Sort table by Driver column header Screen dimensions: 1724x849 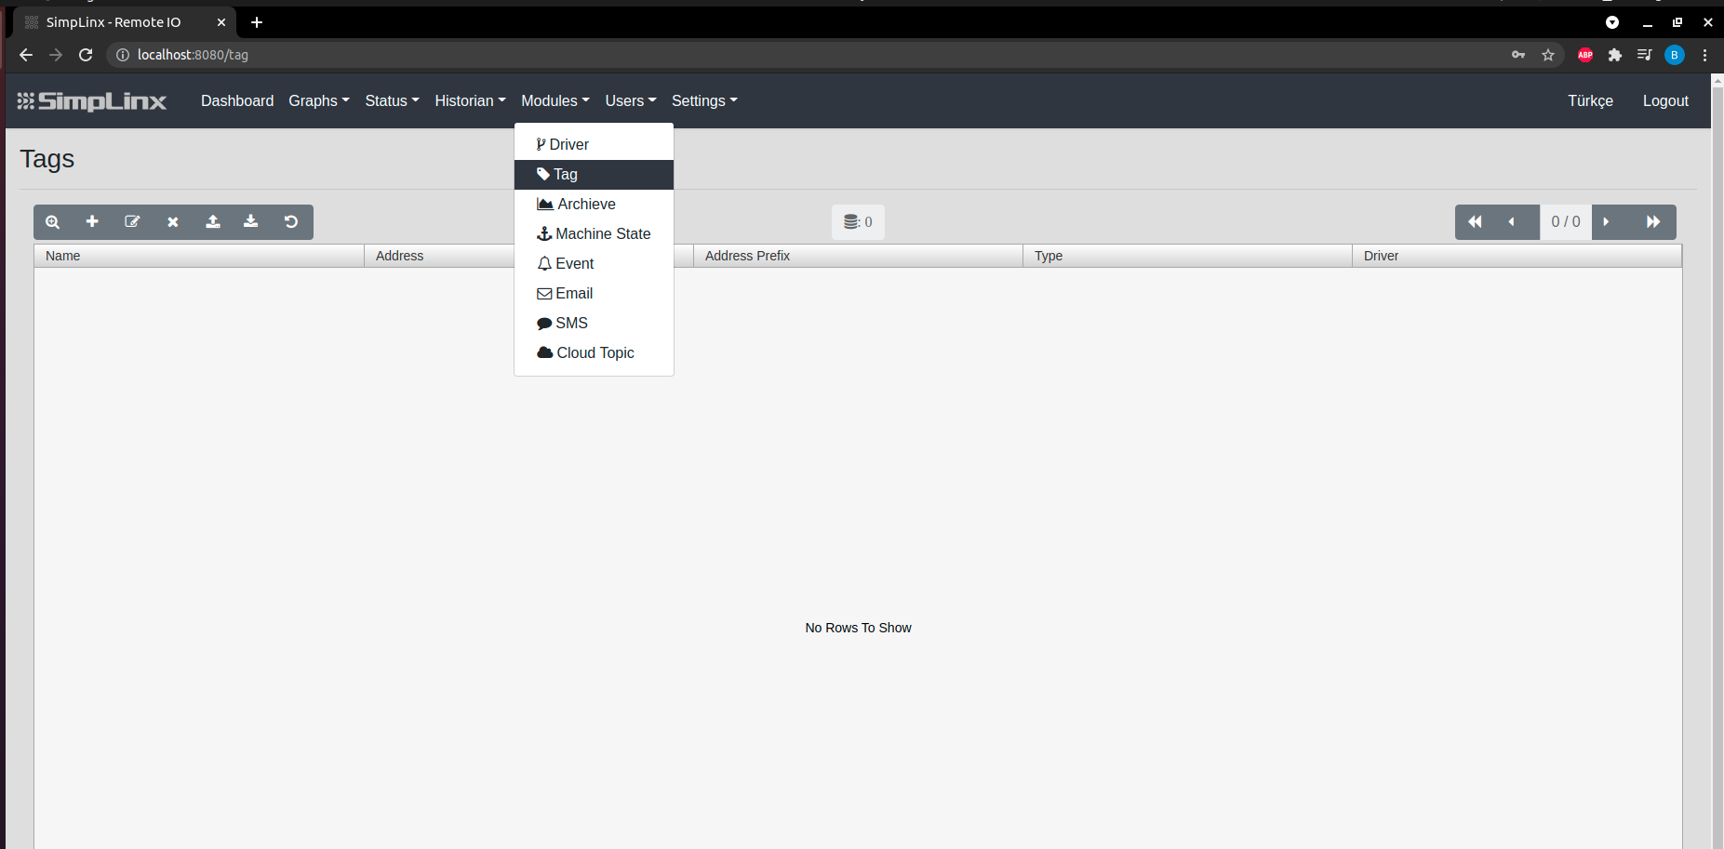[1517, 256]
